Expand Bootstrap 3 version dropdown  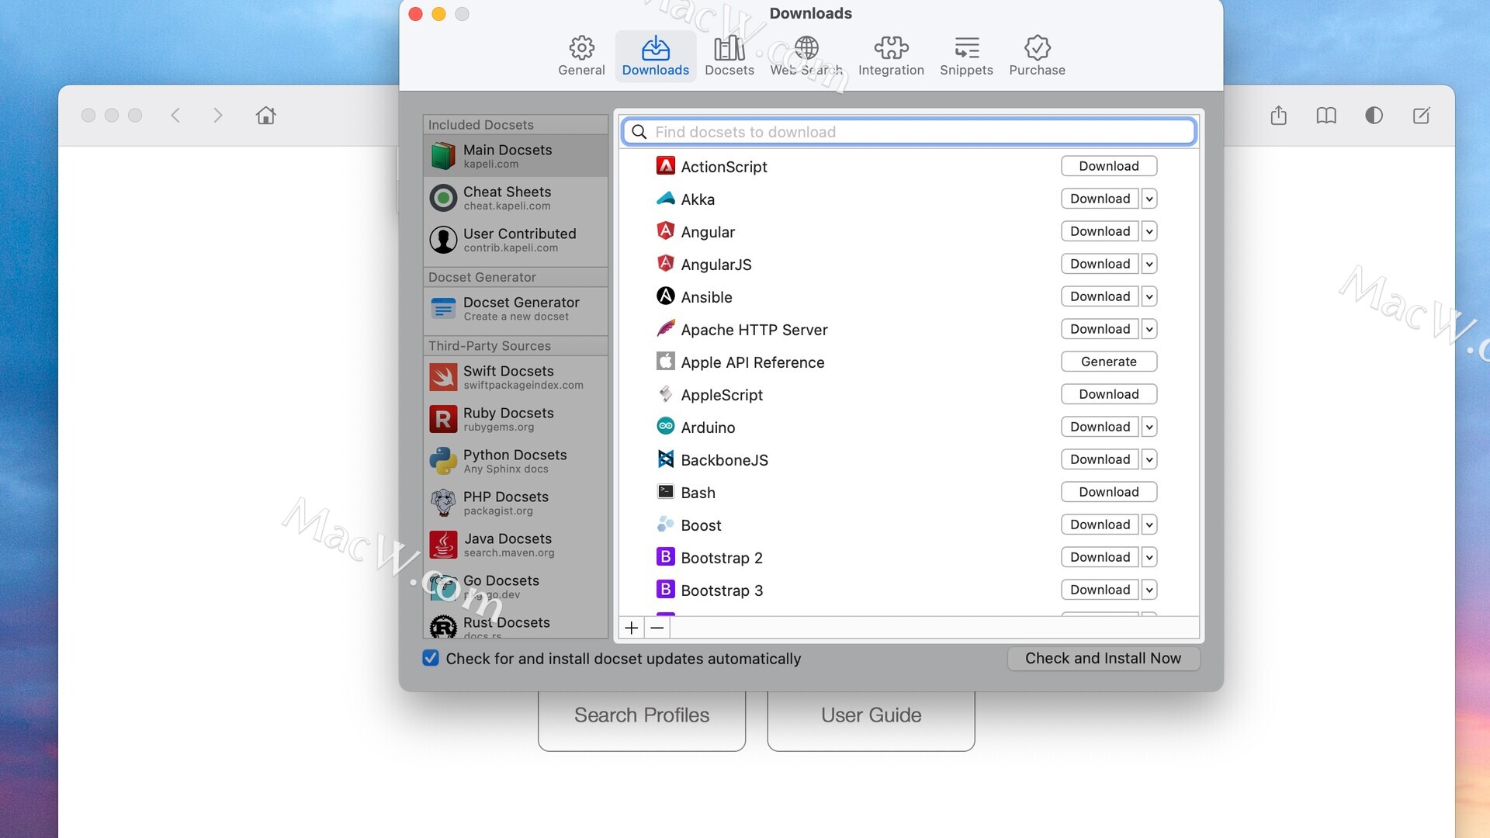coord(1149,590)
